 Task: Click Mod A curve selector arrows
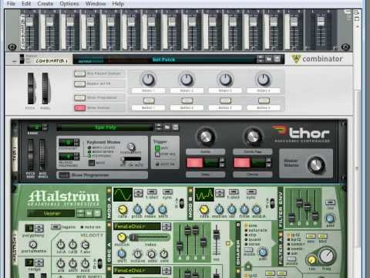[139, 194]
